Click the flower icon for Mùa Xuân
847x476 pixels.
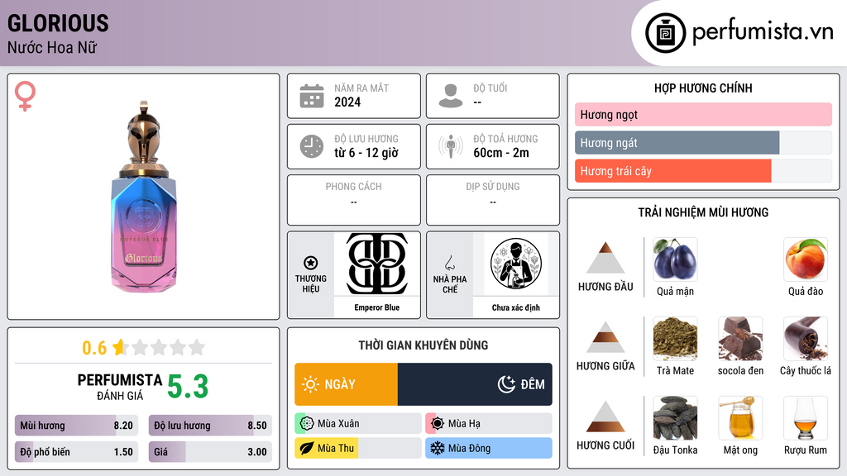coord(307,423)
